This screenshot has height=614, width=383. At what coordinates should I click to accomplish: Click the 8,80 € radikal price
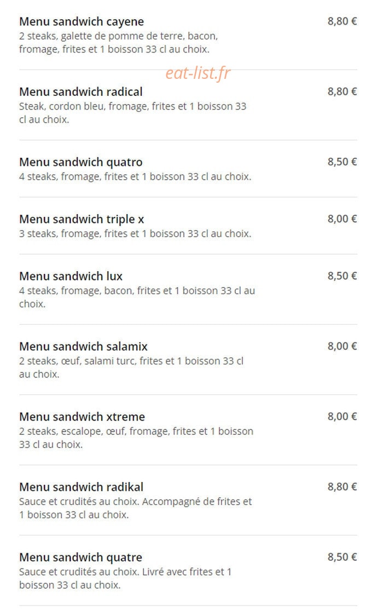click(342, 487)
